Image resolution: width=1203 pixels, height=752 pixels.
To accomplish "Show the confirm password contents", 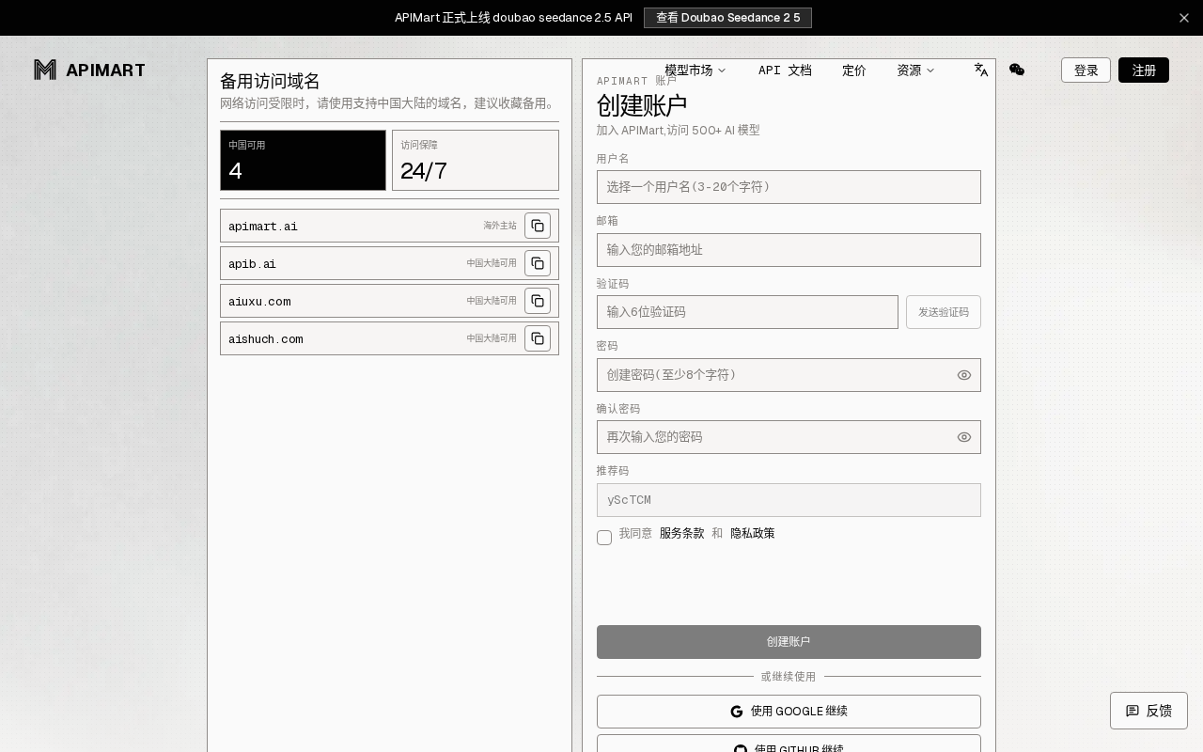I will (964, 437).
